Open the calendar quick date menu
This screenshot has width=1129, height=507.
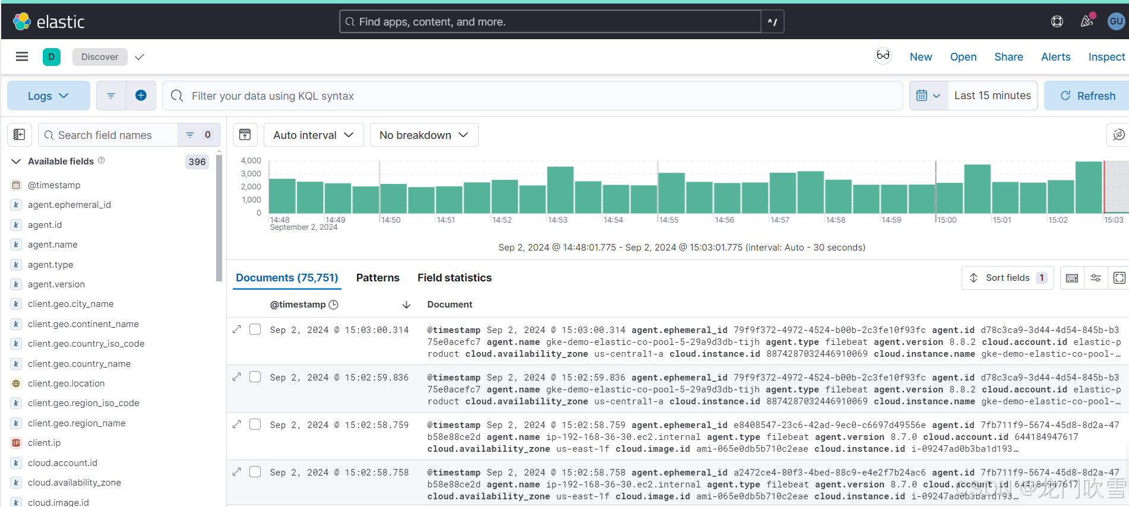[x=928, y=96]
